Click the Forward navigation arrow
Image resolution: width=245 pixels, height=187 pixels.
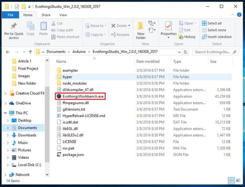coord(17,52)
